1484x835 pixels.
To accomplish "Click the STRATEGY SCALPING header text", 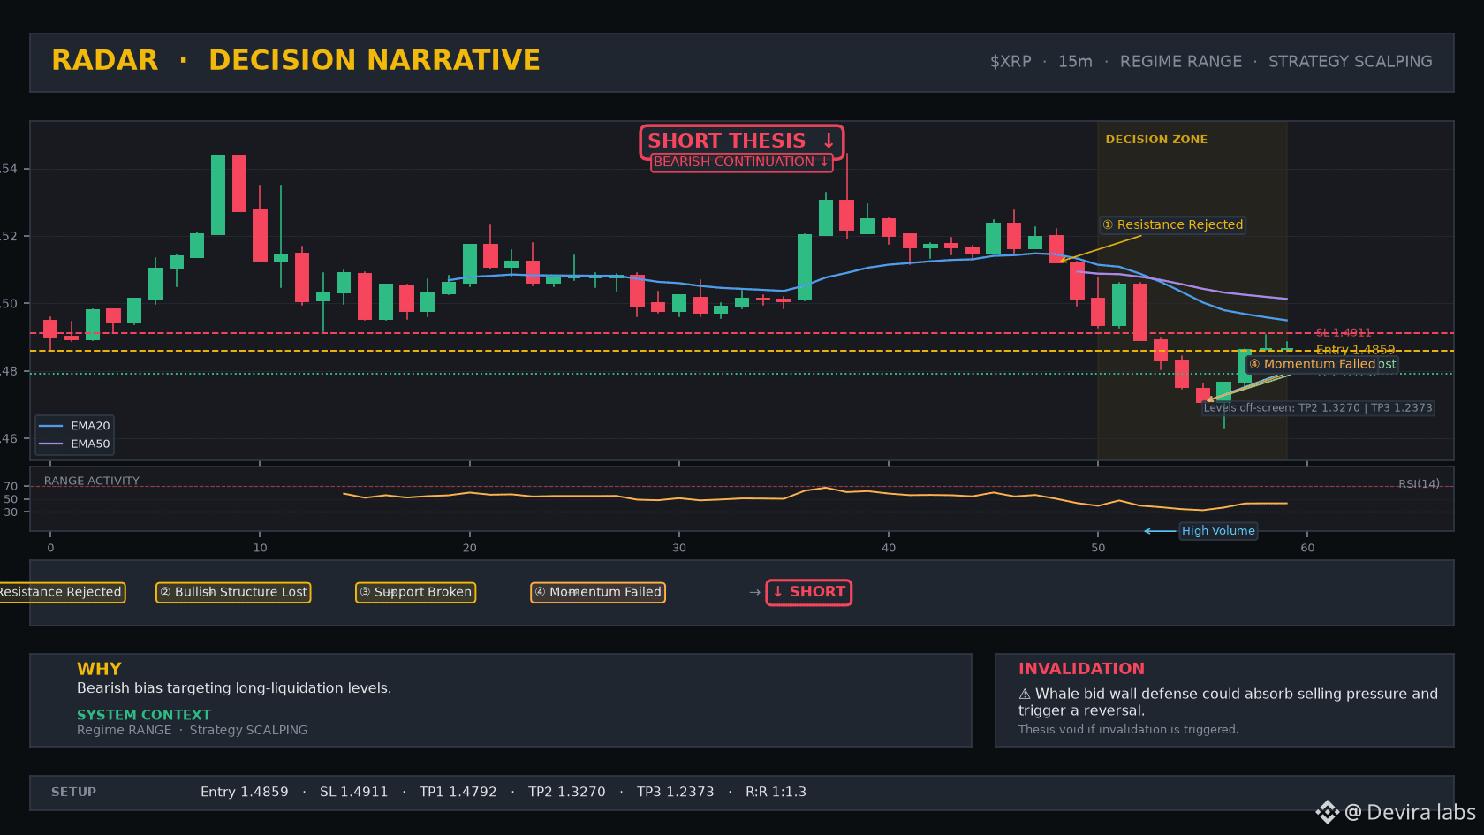I will [1351, 62].
